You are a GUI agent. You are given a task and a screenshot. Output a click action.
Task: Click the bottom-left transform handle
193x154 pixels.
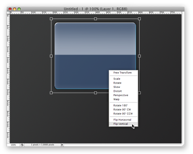point(51,93)
